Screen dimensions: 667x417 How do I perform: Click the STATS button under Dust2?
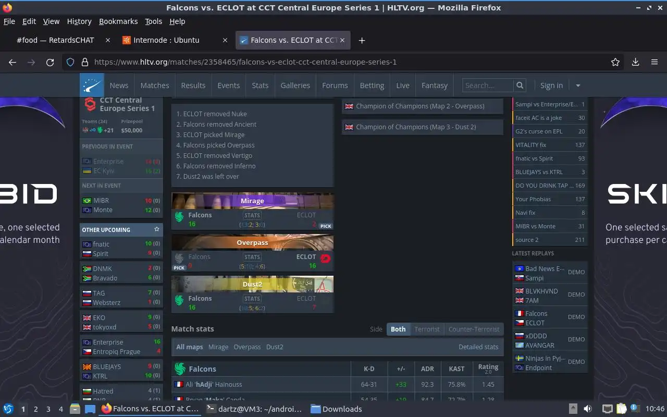(x=252, y=299)
